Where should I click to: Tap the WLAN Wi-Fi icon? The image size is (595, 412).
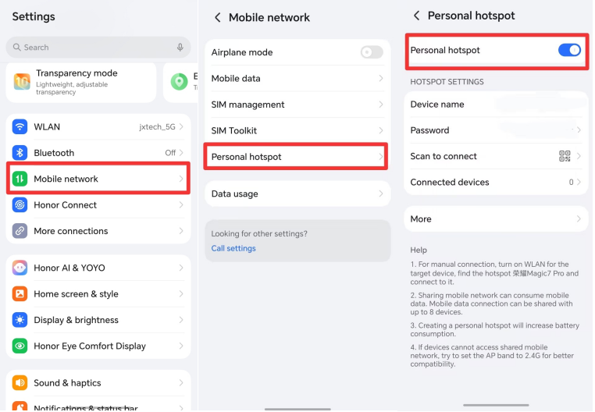point(20,126)
